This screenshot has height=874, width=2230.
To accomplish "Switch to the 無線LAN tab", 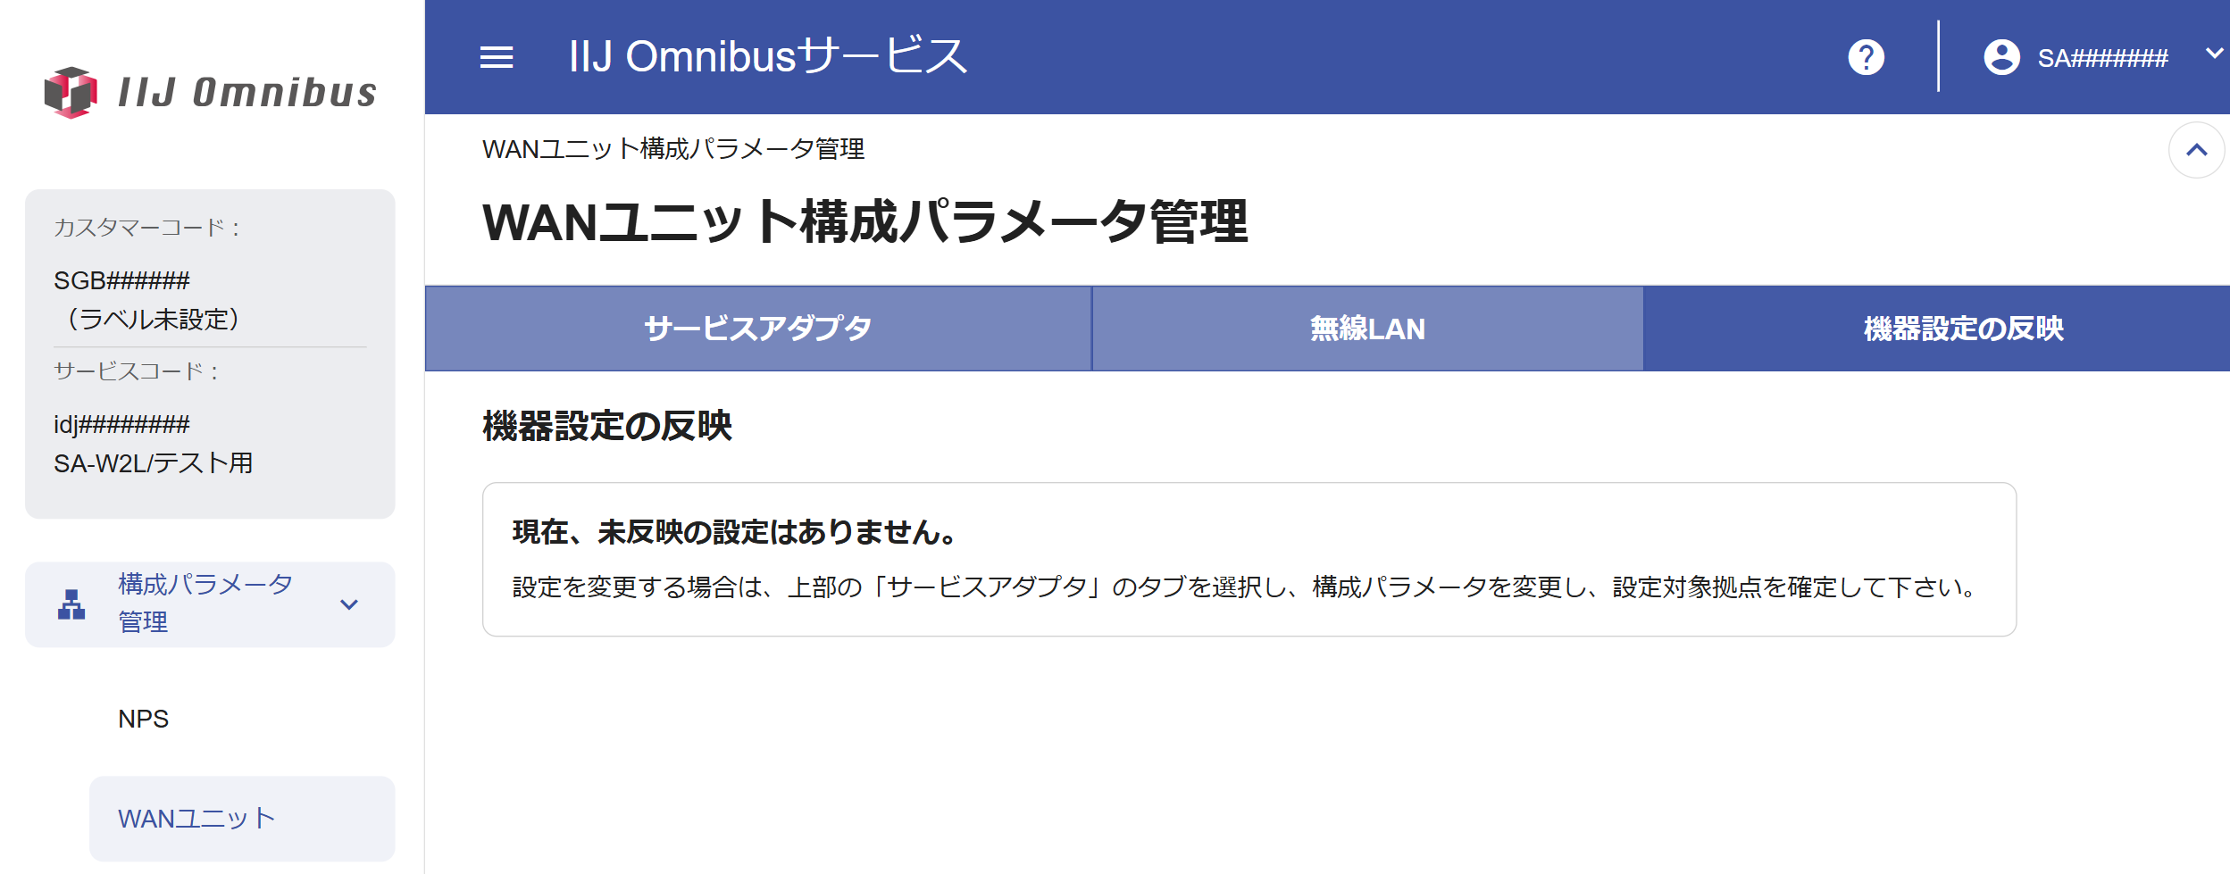I will click(1367, 329).
